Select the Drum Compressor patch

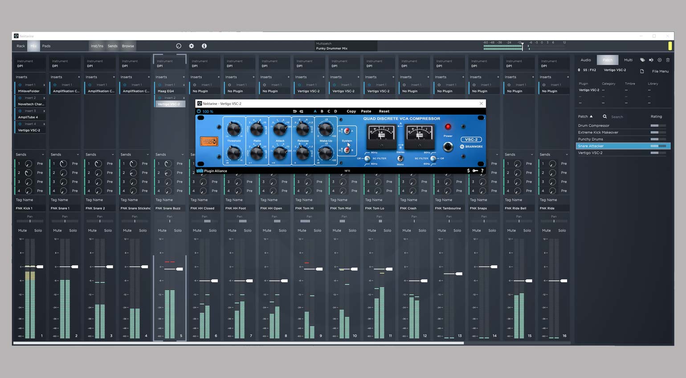pyautogui.click(x=623, y=125)
